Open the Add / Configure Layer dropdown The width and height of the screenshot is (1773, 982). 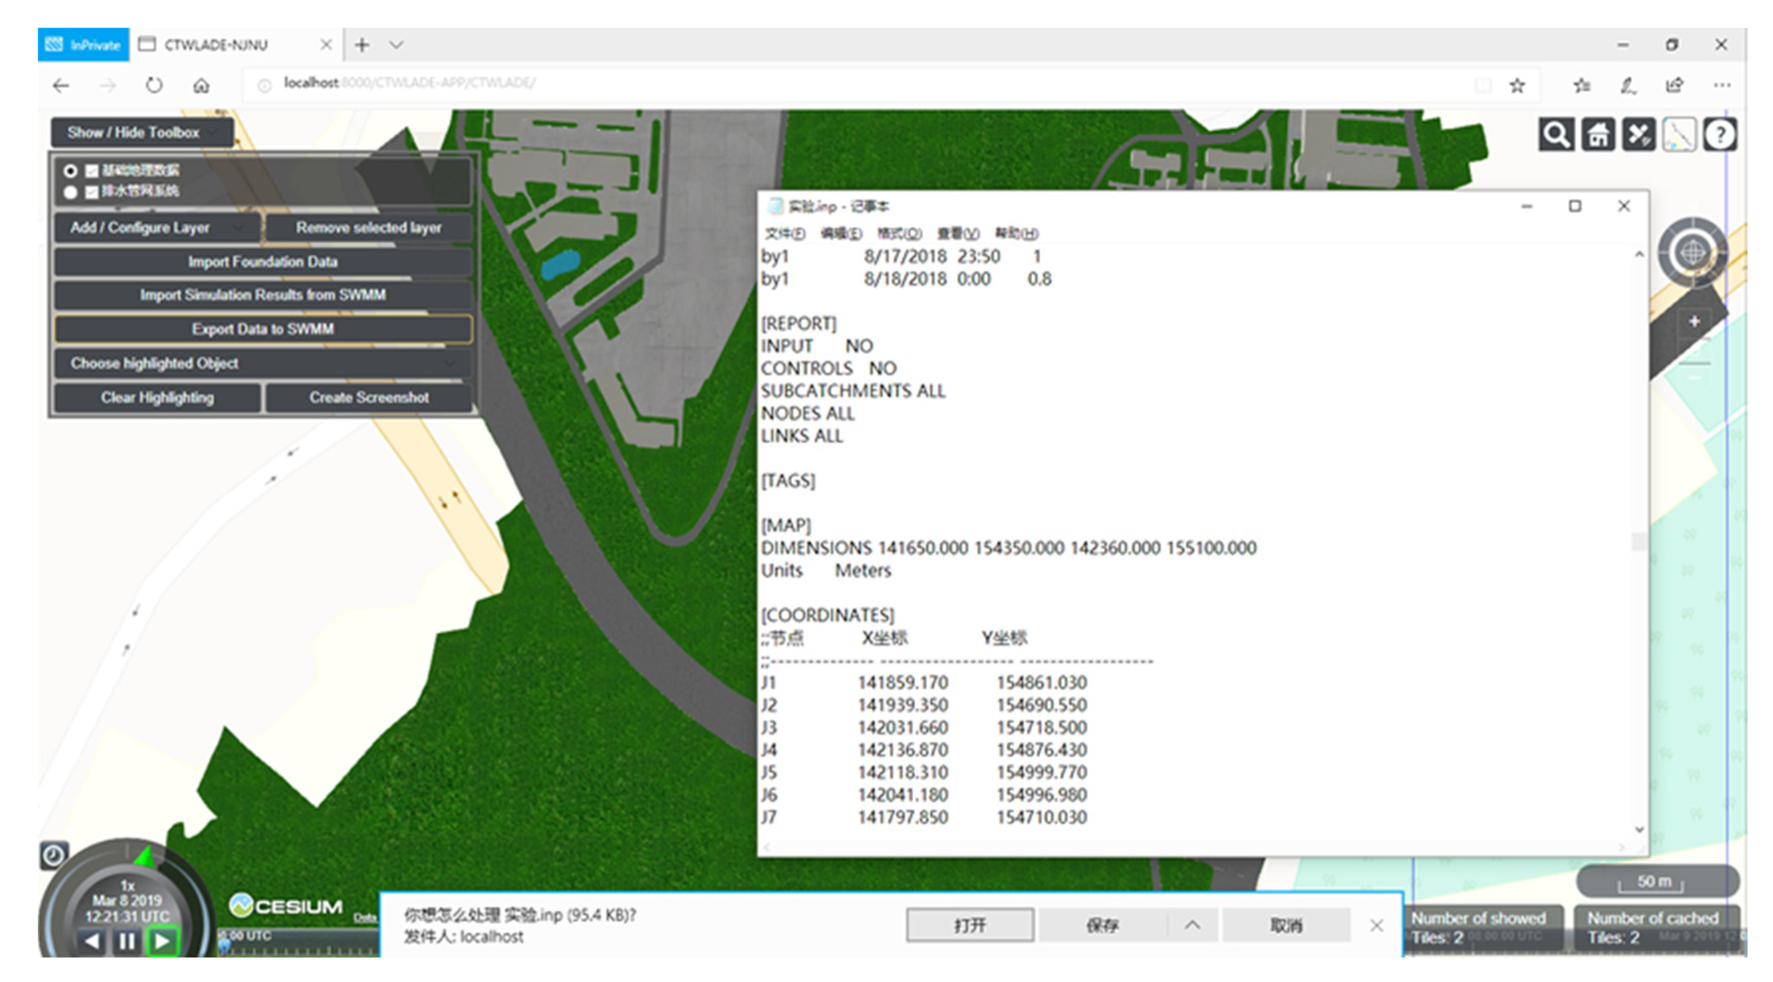pos(157,228)
